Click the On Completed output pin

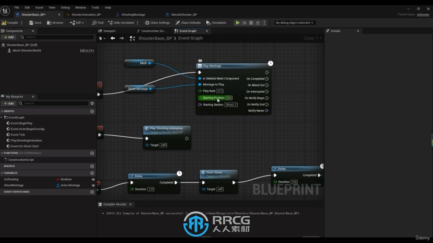(267, 79)
